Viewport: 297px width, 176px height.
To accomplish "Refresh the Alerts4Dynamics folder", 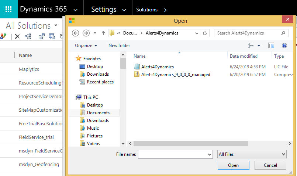I will click(x=205, y=33).
